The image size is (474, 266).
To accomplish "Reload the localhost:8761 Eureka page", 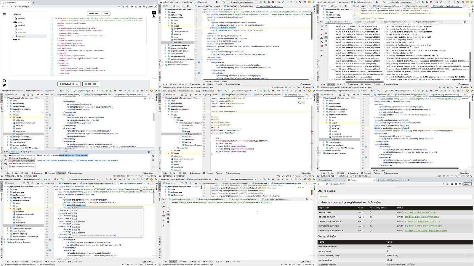I will pos(327,184).
